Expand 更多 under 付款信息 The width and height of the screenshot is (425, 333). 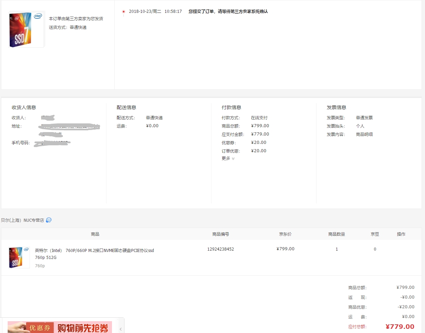[x=228, y=159]
